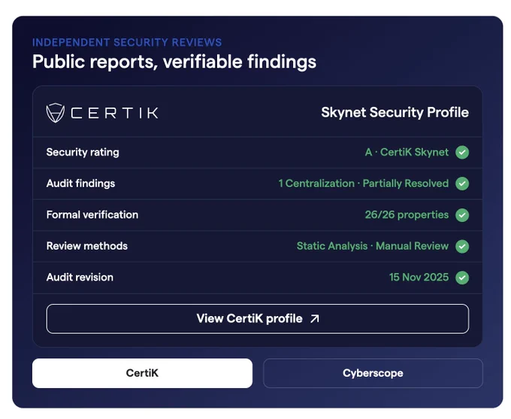The image size is (511, 419).
Task: Click the green check beside Security rating
Action: coord(462,153)
